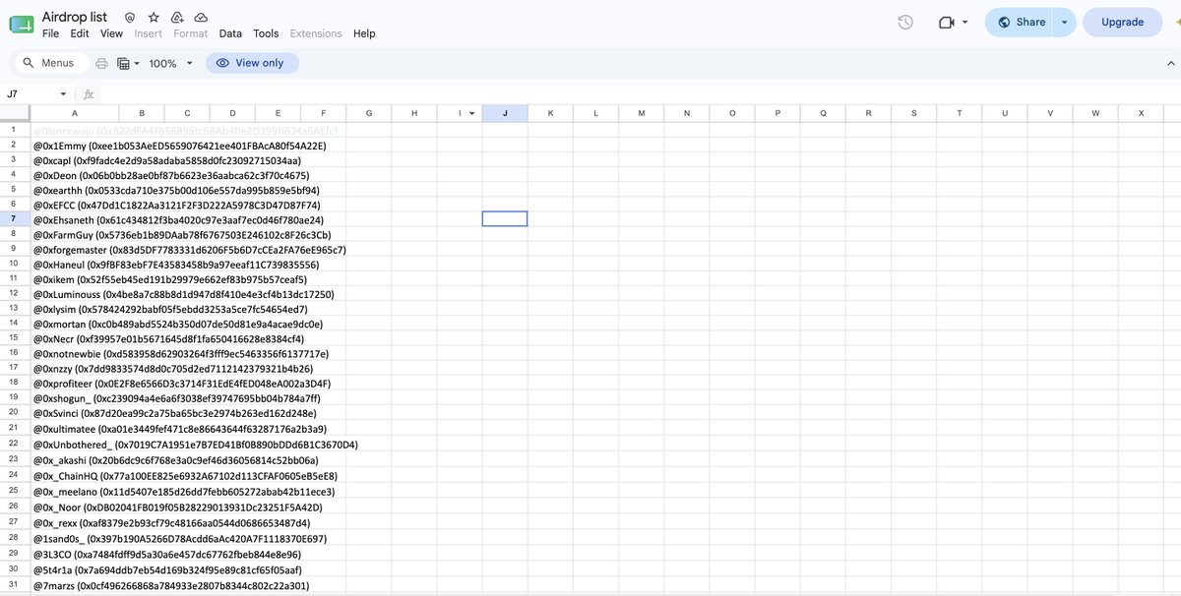
Task: Open the Help menu
Action: click(364, 33)
